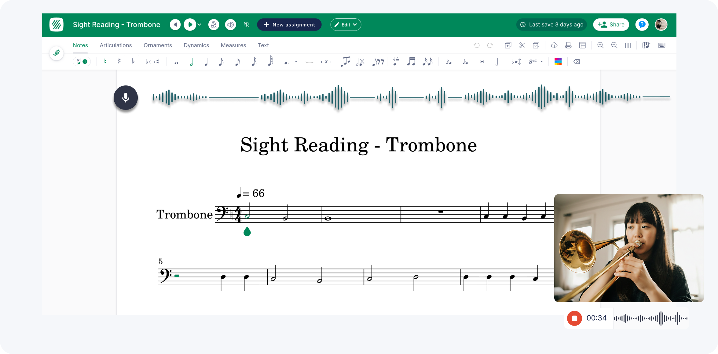
Task: Open the Dynamics tab
Action: [196, 45]
